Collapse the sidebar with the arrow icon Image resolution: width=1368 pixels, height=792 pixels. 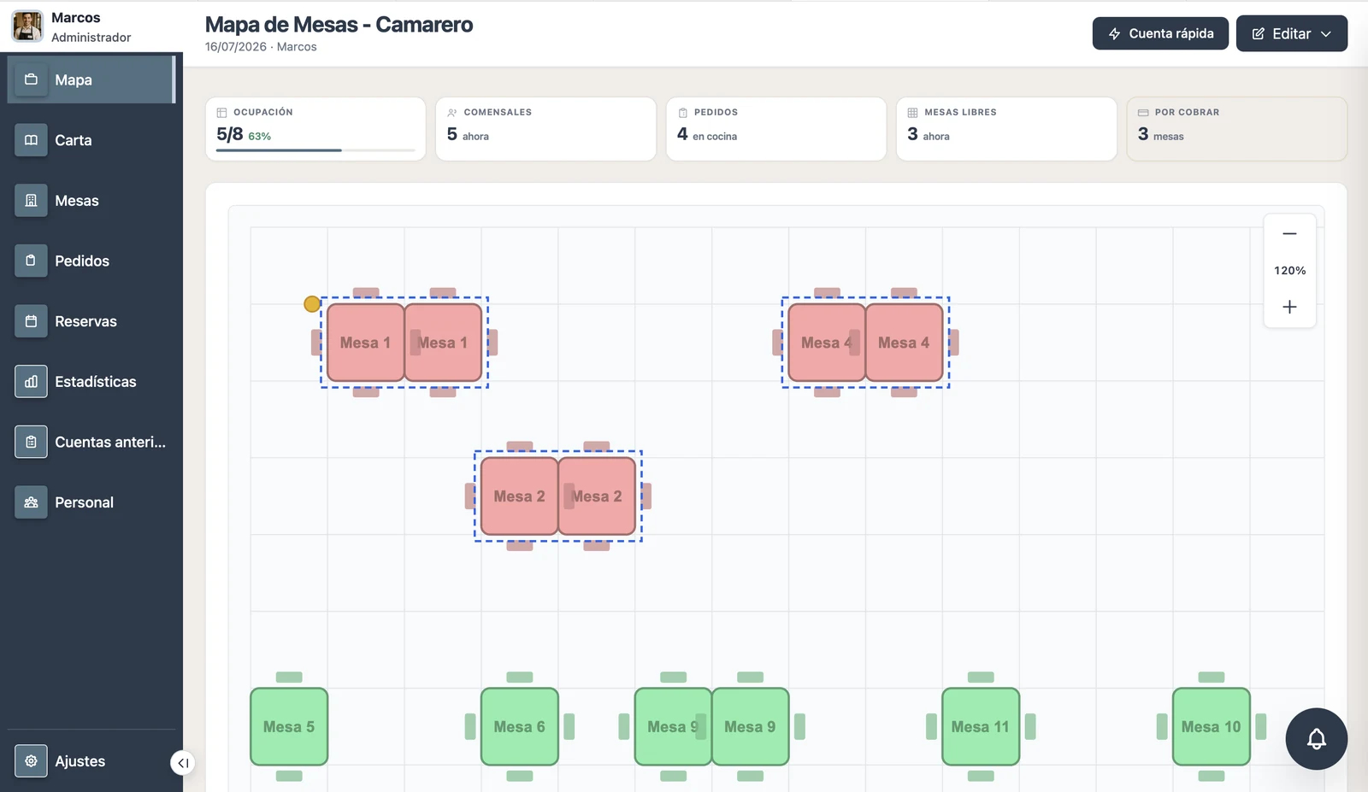pyautogui.click(x=182, y=763)
